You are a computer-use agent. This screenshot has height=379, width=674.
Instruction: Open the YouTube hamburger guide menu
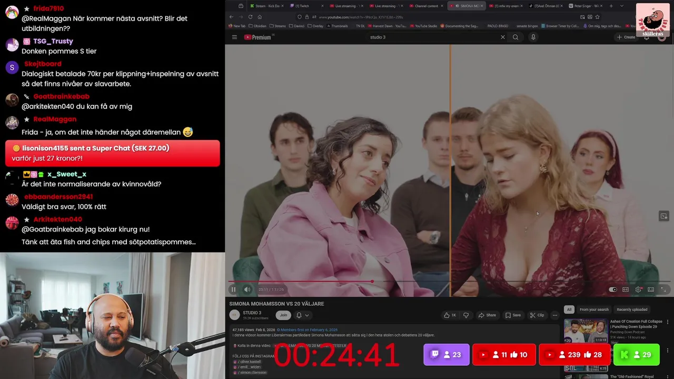pos(234,37)
